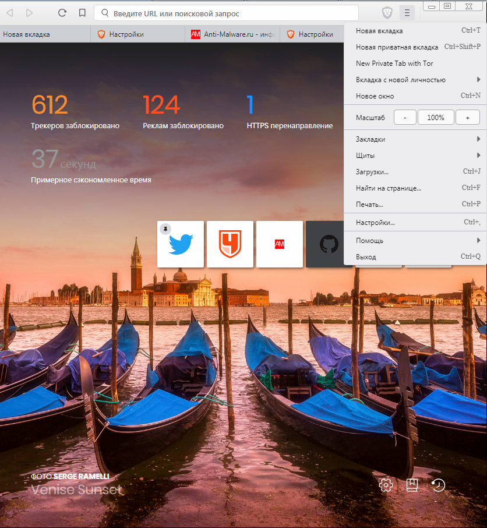Switch to the Новая вкладка tab
487x528 pixels.
point(45,34)
